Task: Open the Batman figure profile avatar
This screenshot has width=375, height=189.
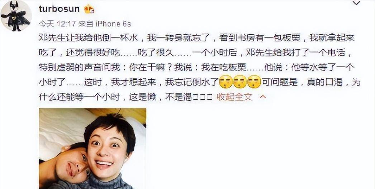Action: point(16,16)
